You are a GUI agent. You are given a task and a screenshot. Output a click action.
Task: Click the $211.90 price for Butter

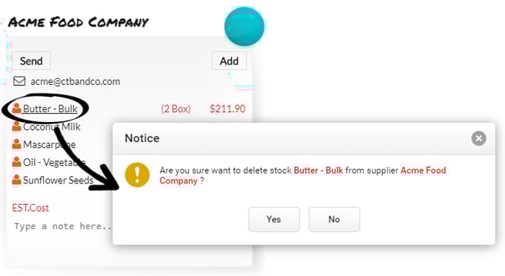coord(227,109)
